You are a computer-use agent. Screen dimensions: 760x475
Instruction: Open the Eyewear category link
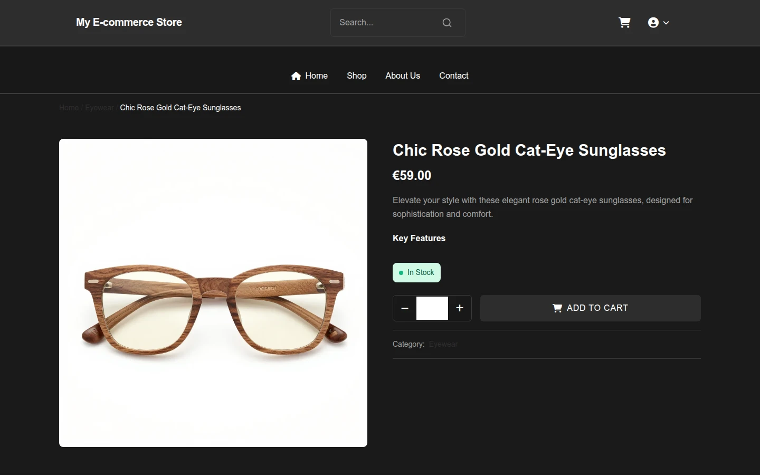tap(443, 344)
